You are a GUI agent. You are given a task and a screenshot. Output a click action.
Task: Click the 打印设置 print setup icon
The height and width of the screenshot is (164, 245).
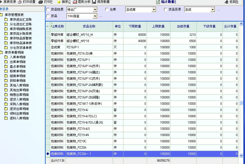coord(20,2)
